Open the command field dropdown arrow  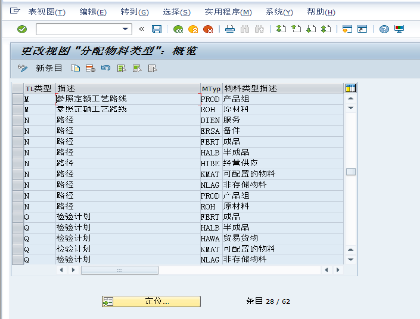(x=126, y=29)
